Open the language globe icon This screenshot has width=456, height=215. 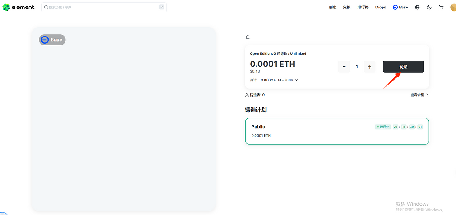click(x=417, y=7)
